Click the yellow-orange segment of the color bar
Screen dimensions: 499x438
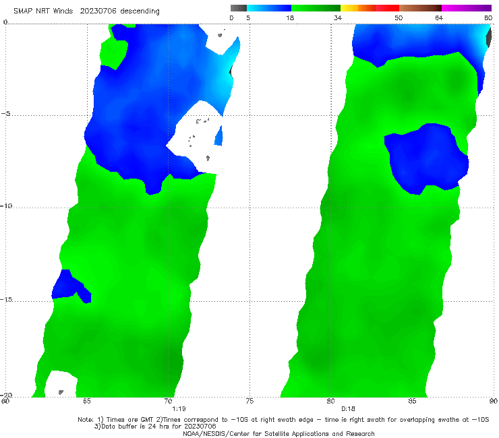click(x=358, y=8)
